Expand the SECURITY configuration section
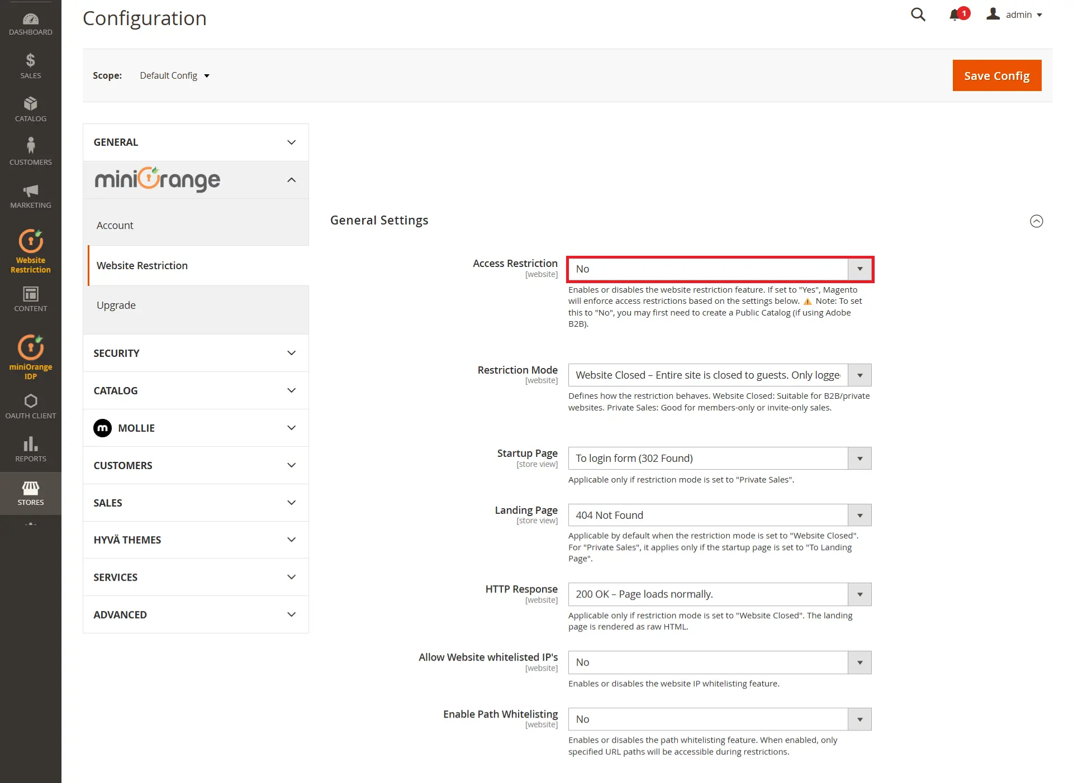The image size is (1073, 783). pos(195,353)
